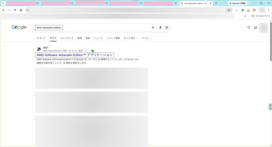Image resolution: width=272 pixels, height=147 pixels.
Task: Search by image with the camera icon
Action: [167, 28]
